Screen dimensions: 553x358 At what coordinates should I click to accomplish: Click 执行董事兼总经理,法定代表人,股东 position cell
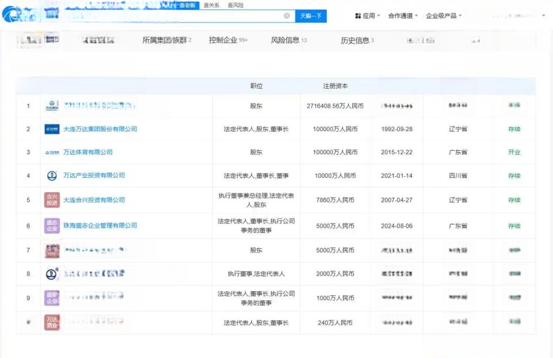pyautogui.click(x=256, y=200)
